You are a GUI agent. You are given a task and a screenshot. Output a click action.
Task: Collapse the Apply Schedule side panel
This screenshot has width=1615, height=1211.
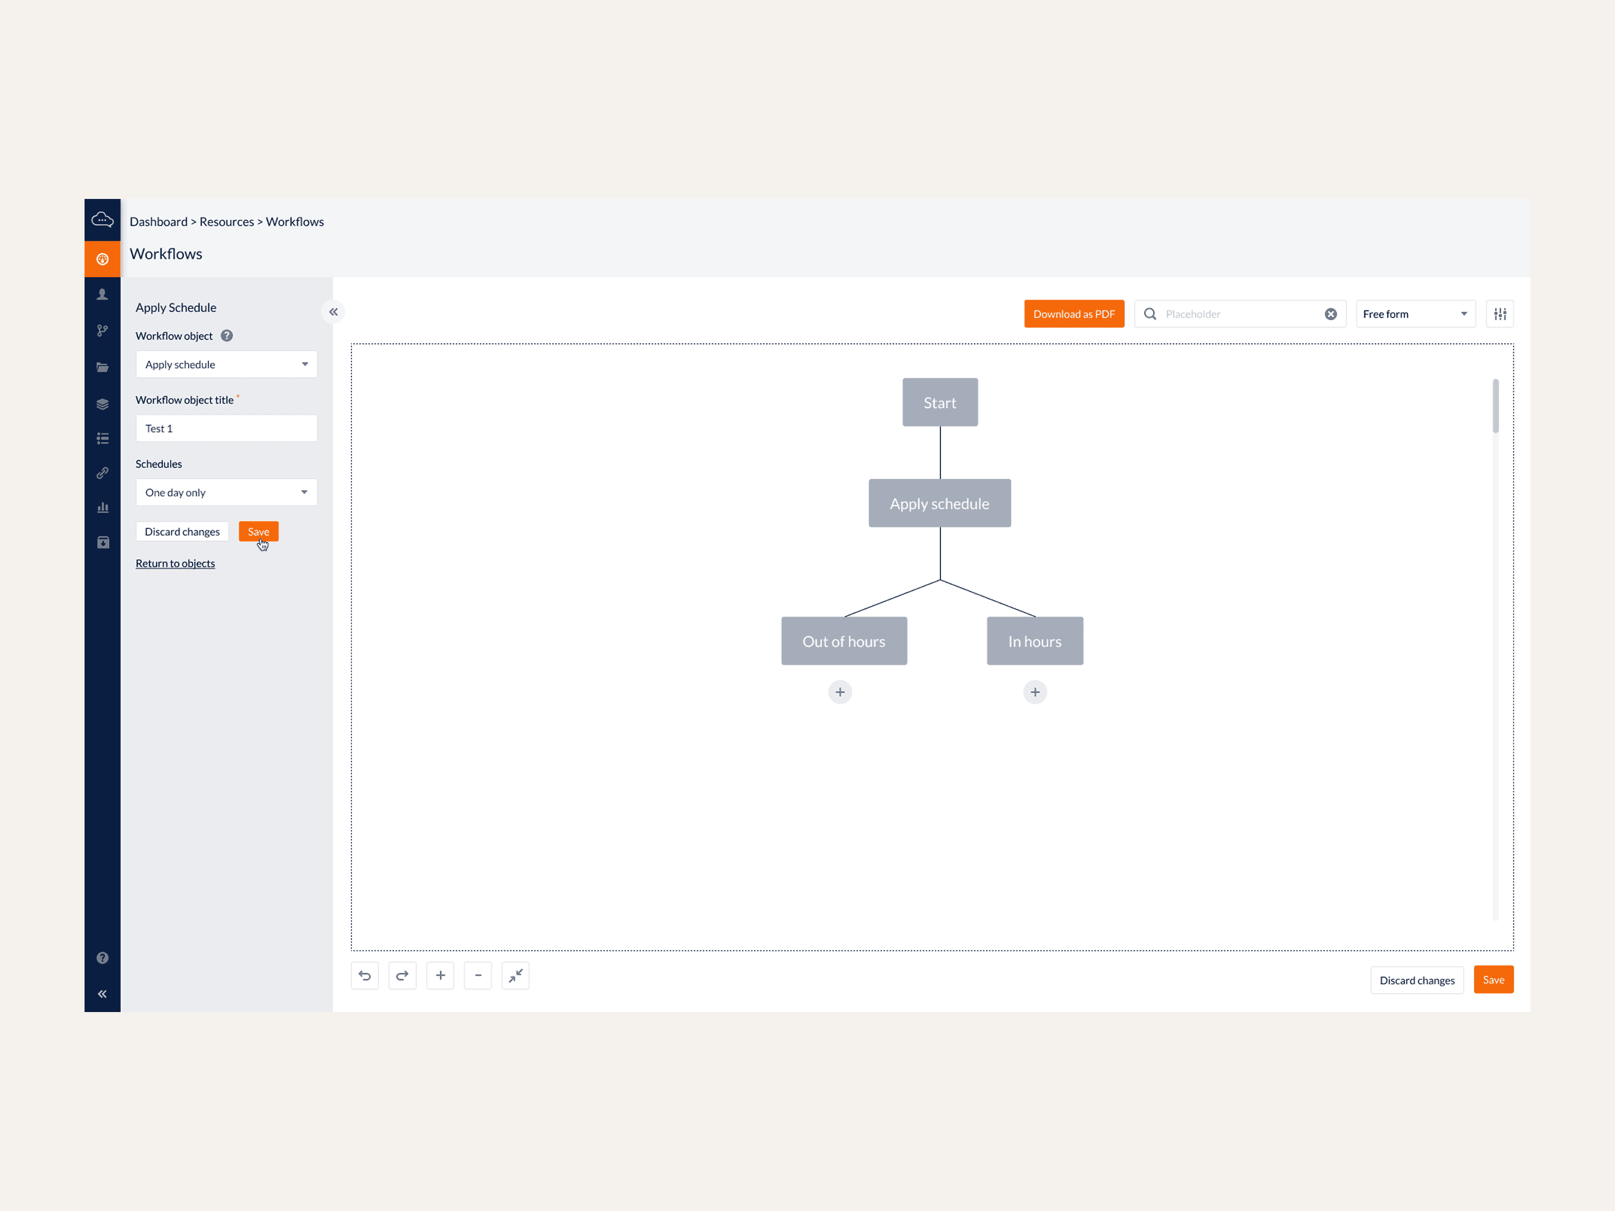point(333,312)
